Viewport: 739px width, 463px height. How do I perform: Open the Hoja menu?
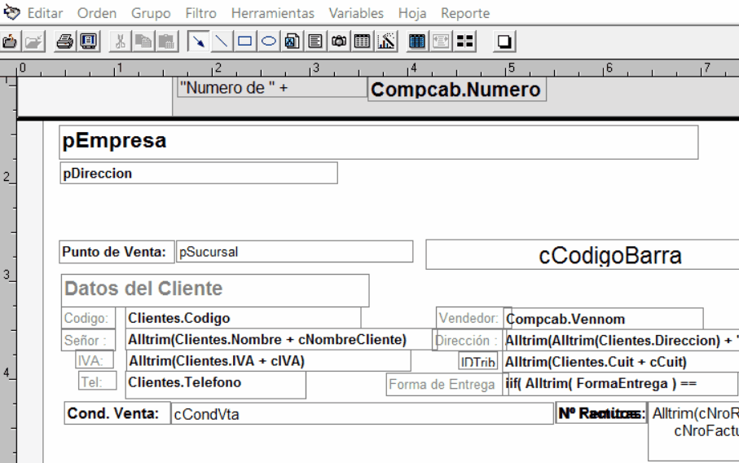412,13
